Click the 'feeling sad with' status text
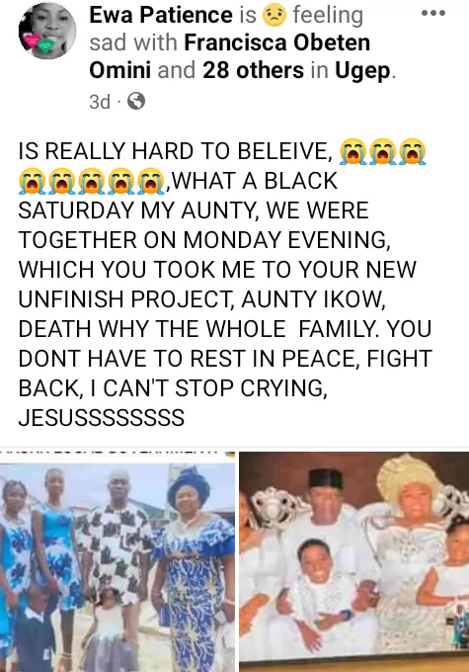Screen dimensions: 469x672 [x=226, y=29]
